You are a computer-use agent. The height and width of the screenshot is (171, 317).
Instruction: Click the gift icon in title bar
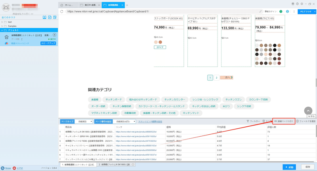[293, 4]
